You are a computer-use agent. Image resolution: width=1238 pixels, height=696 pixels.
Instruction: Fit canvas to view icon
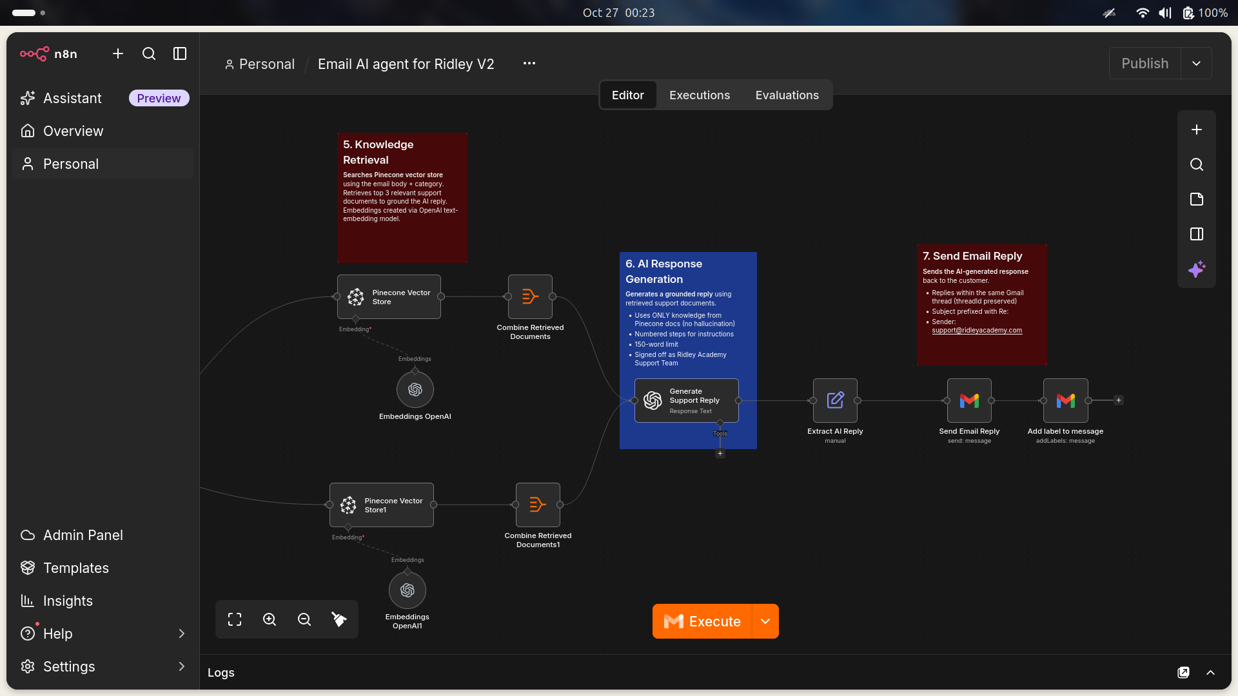(x=235, y=619)
